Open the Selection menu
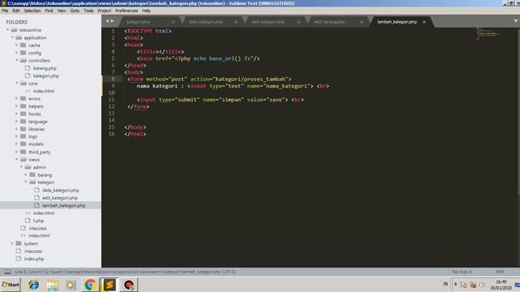 [x=32, y=11]
